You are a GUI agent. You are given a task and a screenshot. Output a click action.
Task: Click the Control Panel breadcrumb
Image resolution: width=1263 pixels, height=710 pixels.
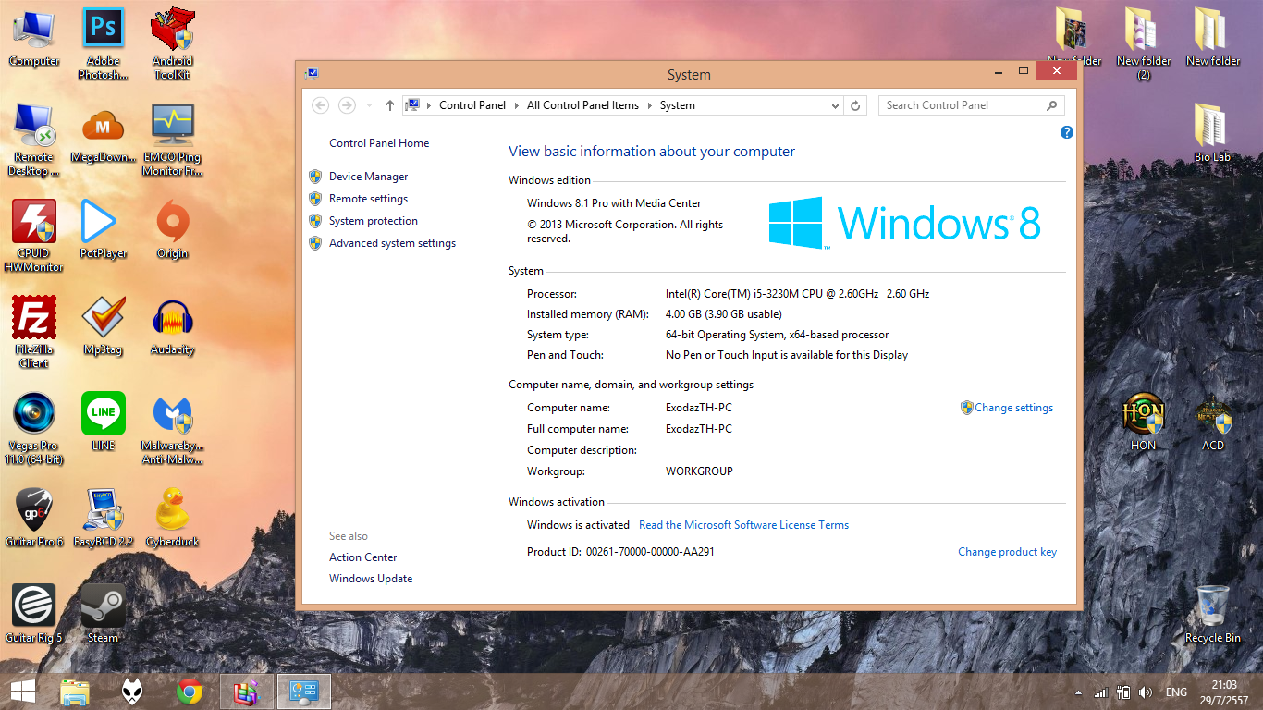point(472,105)
